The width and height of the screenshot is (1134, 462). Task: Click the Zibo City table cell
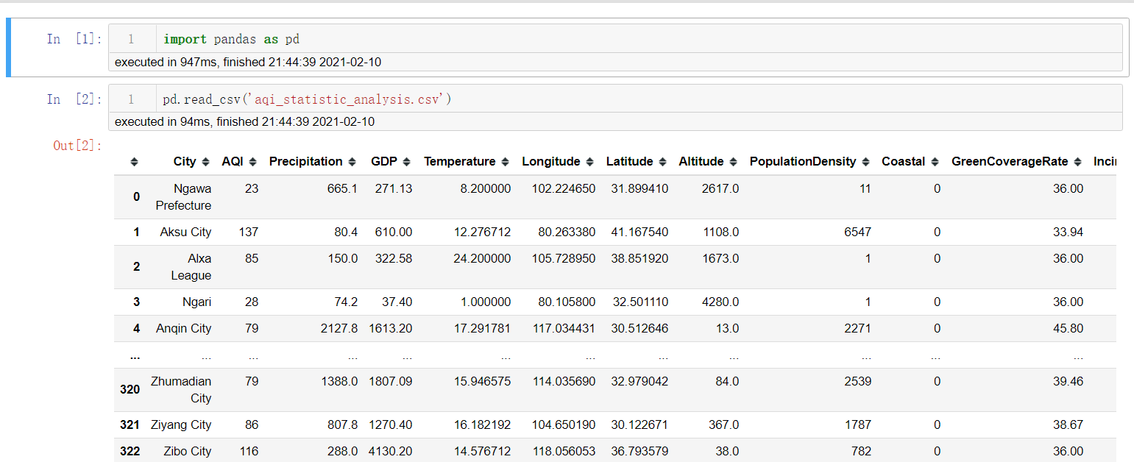point(187,451)
